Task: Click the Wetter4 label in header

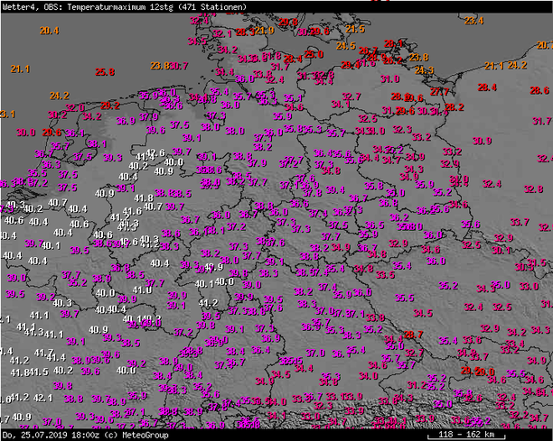Action: 17,5
